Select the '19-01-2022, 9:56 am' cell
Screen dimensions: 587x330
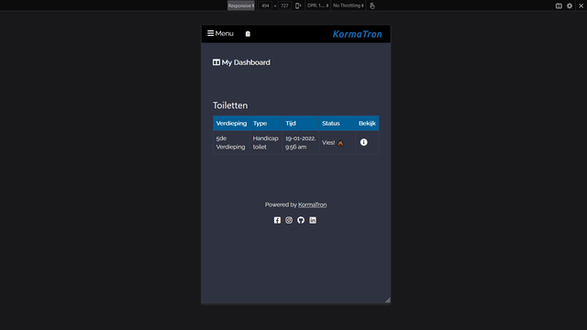click(x=301, y=143)
